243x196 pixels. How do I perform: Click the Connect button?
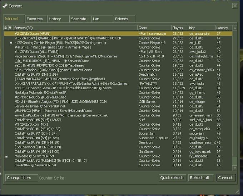[226, 178]
